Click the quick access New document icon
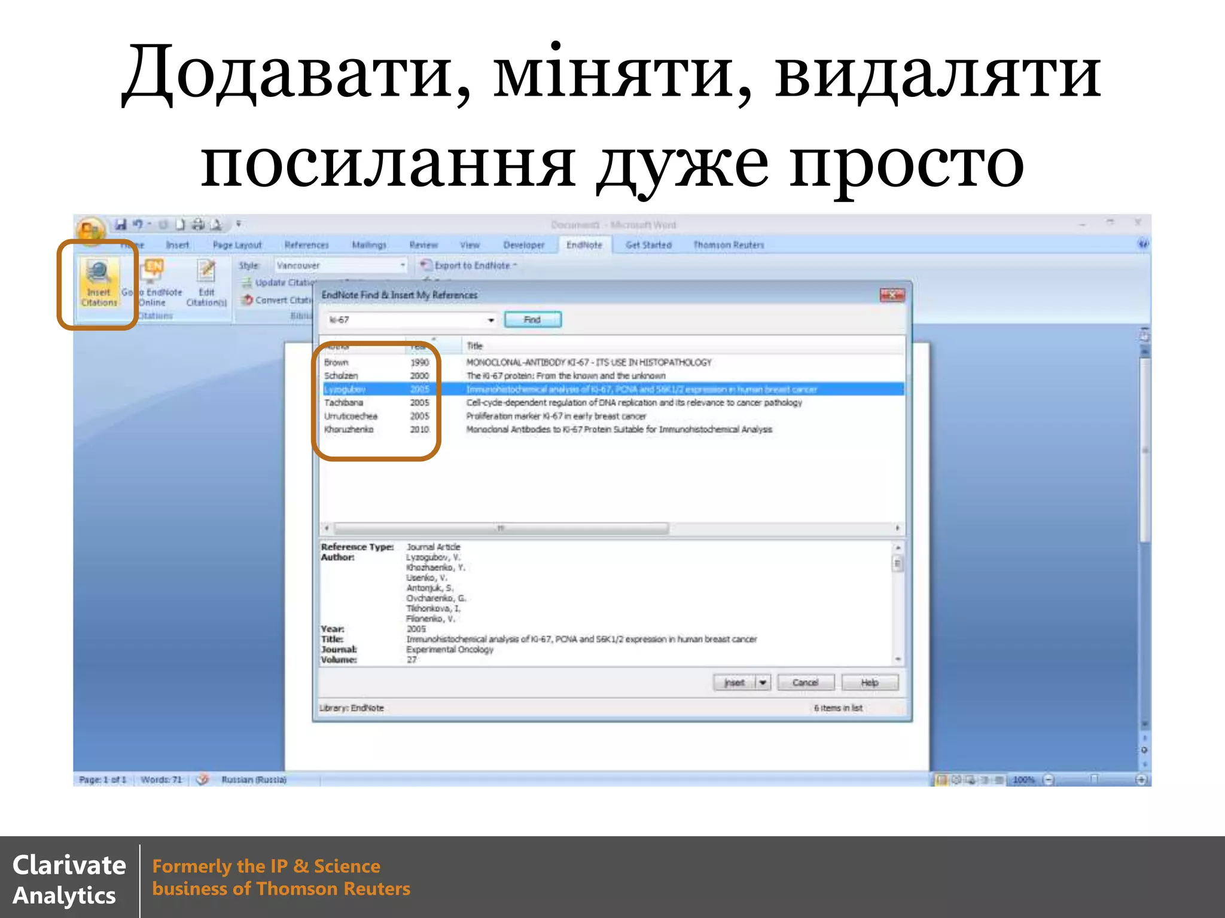Viewport: 1225px width, 918px height. click(x=179, y=224)
